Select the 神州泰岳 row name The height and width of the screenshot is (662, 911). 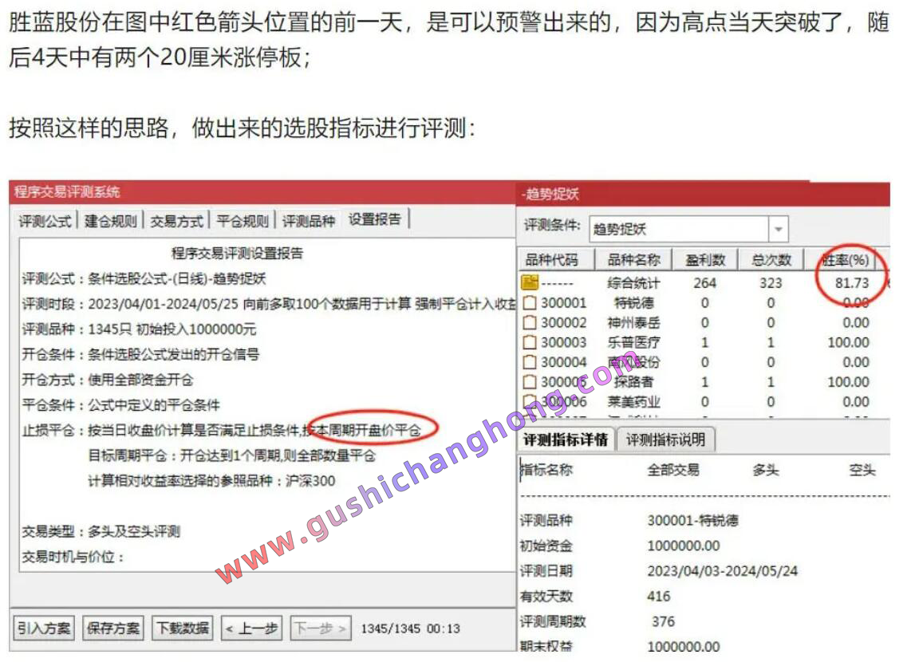(x=633, y=322)
